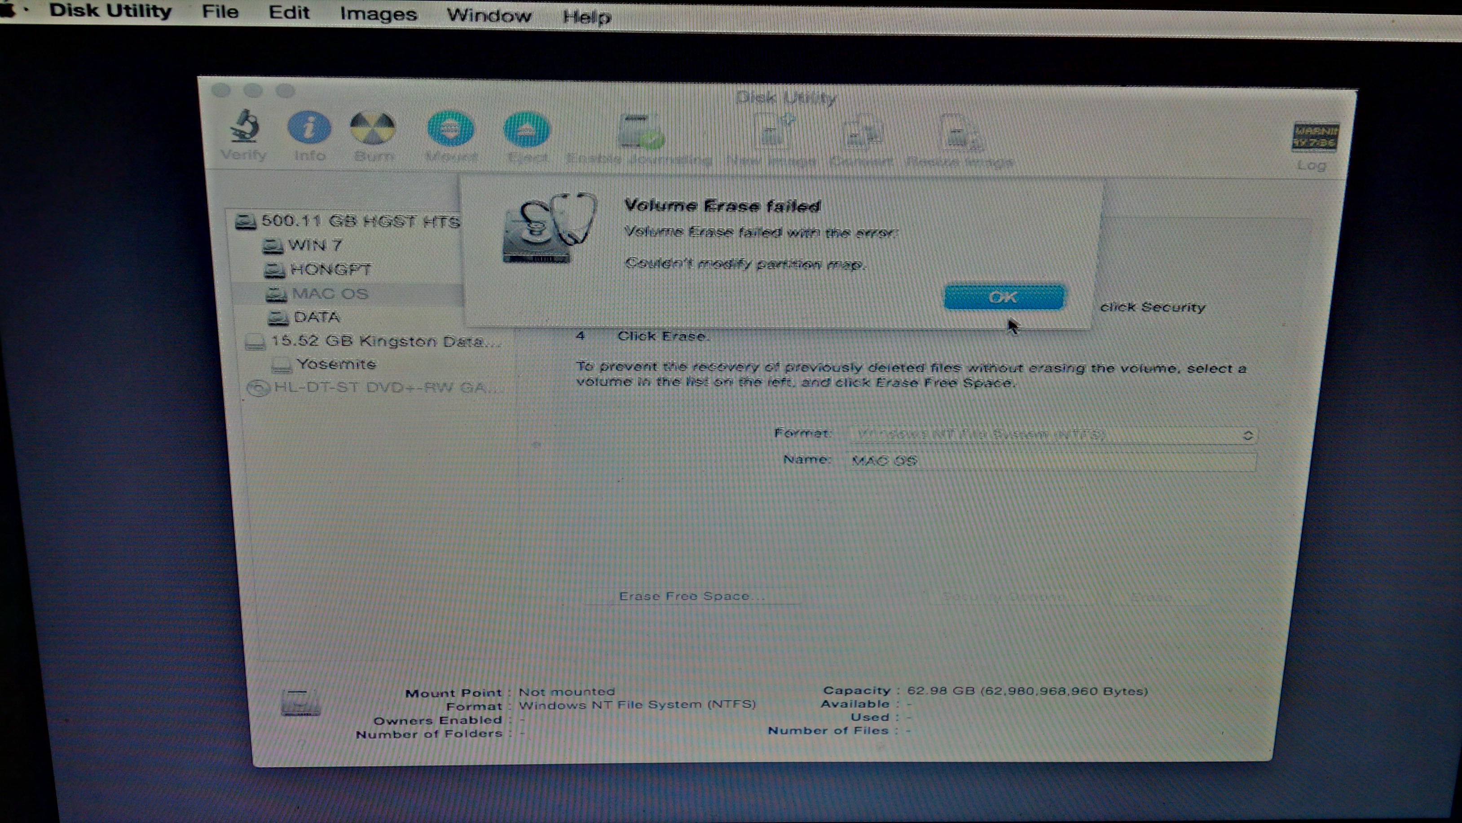Select the DATA volume in sidebar

[x=316, y=317]
